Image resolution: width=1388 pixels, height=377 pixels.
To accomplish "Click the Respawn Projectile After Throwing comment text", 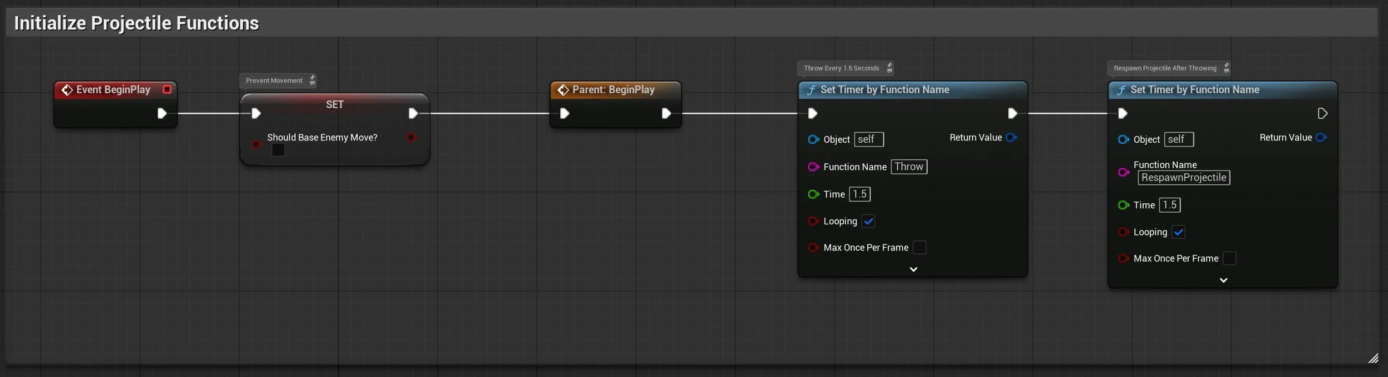I will (1165, 68).
